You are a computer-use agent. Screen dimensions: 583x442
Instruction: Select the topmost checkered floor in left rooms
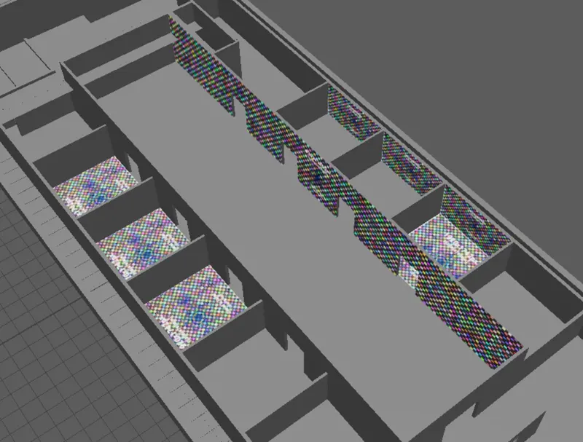[93, 188]
